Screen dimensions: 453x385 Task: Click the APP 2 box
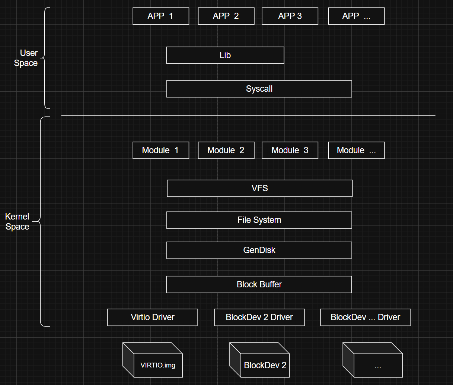pos(226,16)
